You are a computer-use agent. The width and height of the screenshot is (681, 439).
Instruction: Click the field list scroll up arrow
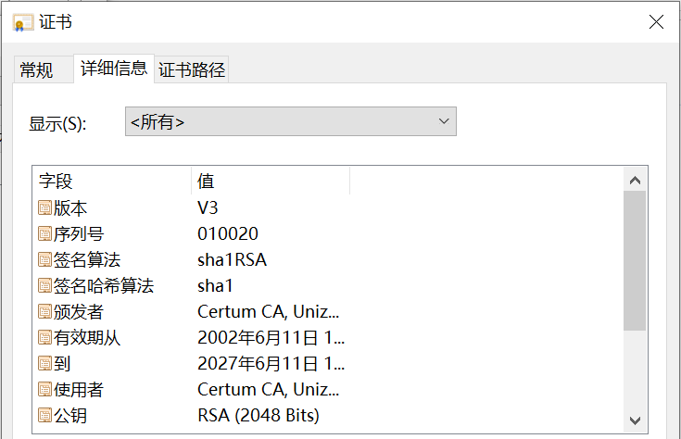635,180
